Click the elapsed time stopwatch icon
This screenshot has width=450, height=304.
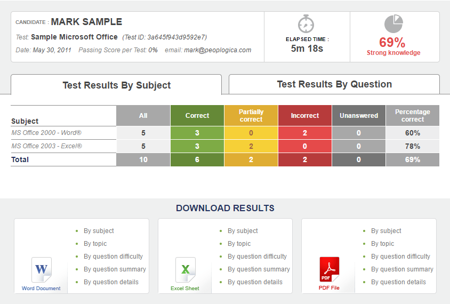(x=306, y=24)
